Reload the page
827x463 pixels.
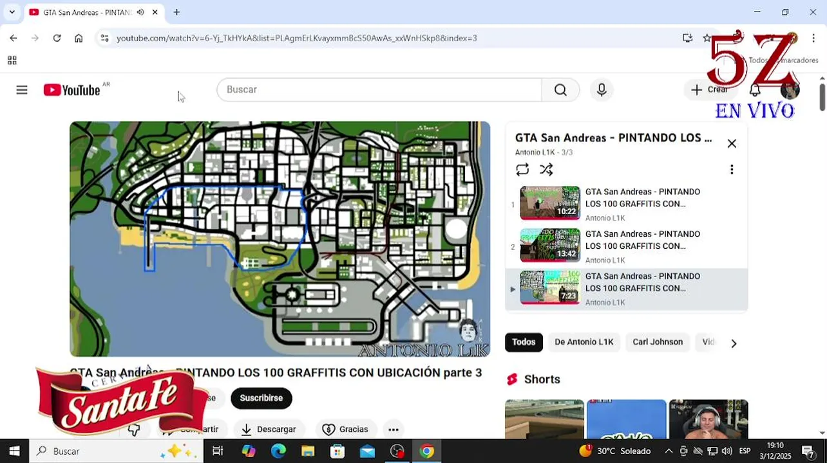coord(57,38)
